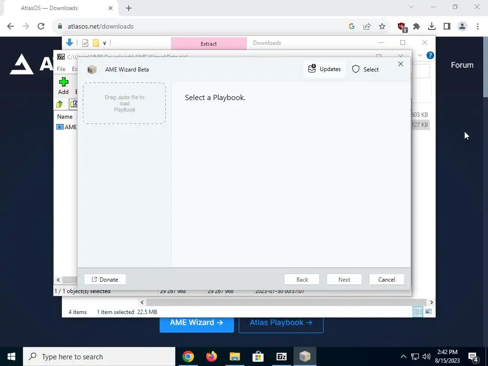Open the File menu in 7-Zip
The height and width of the screenshot is (366, 488).
(61, 69)
